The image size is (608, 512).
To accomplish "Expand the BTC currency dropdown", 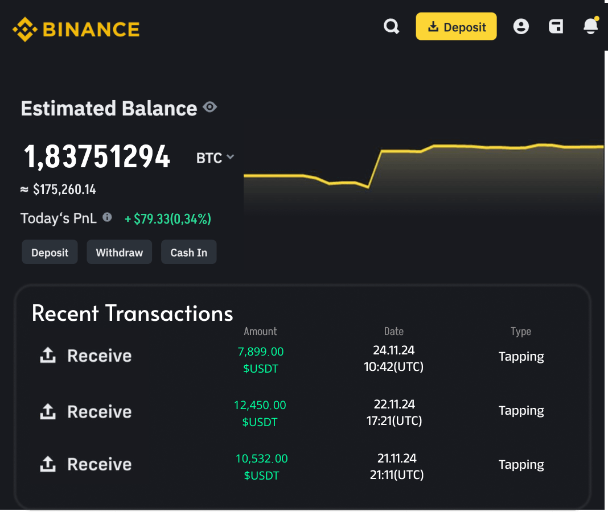I will 215,158.
